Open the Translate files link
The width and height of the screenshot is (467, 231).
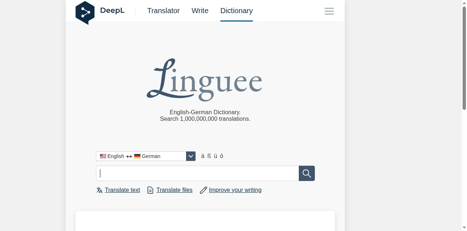click(x=174, y=190)
